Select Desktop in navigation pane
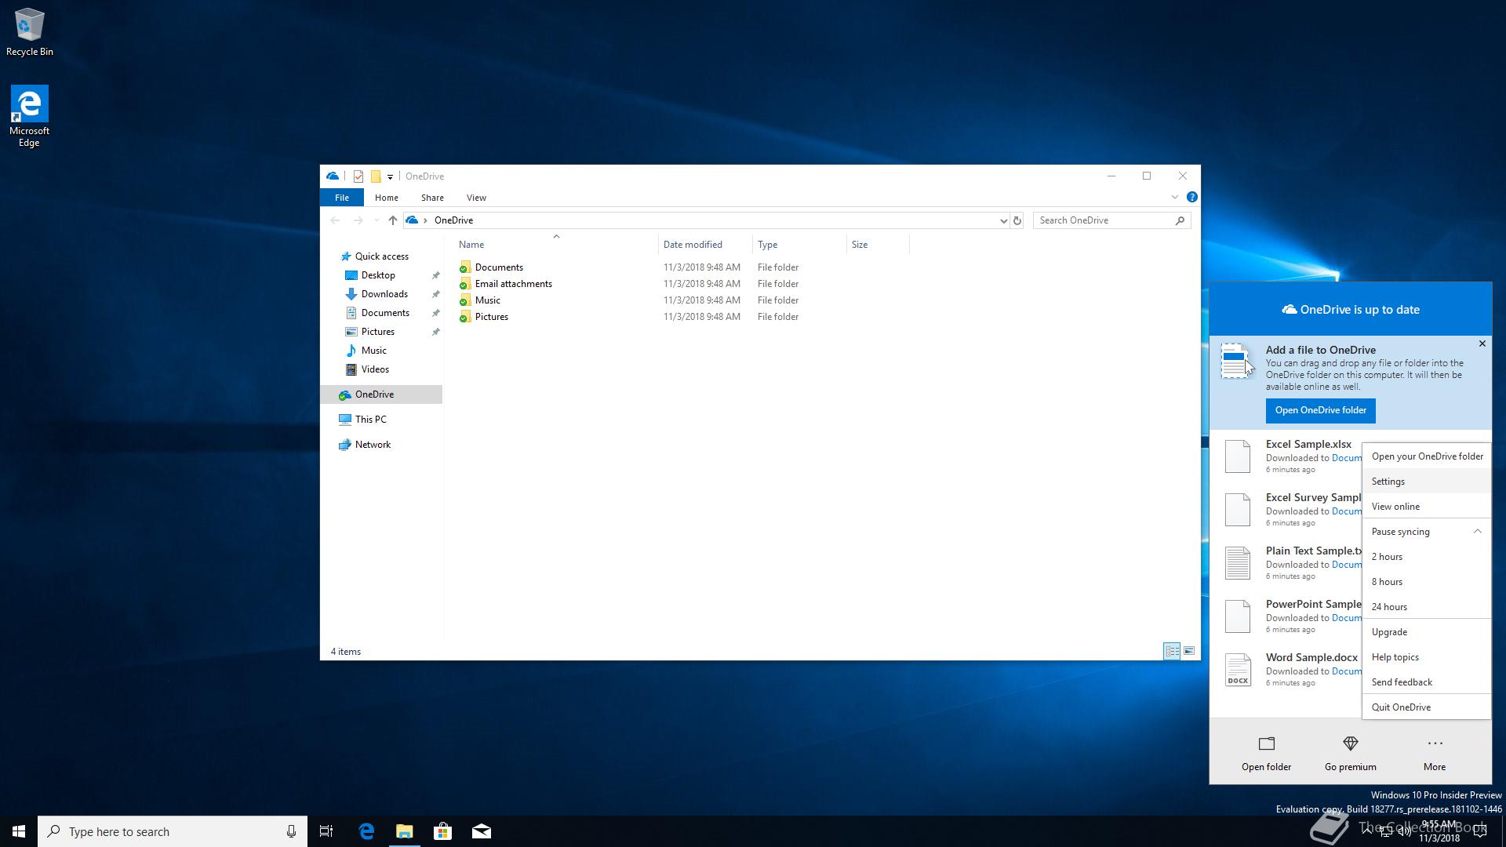The width and height of the screenshot is (1506, 847). 378,275
